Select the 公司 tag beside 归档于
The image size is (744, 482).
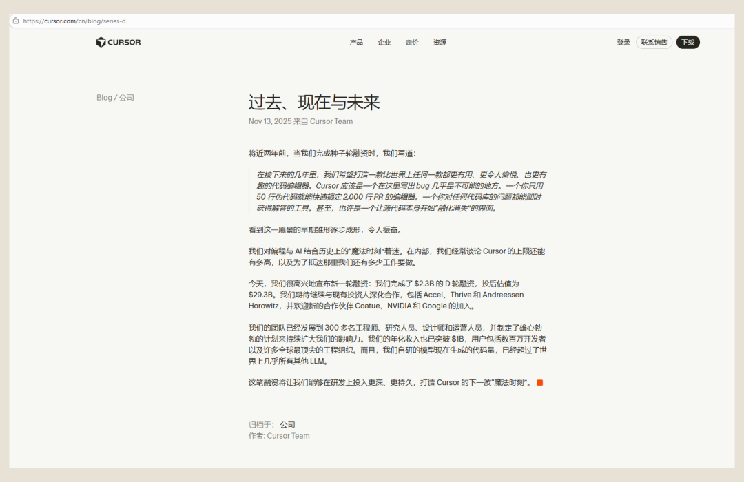tap(287, 425)
